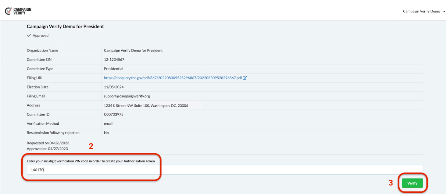The height and width of the screenshot is (194, 446).
Task: Open the Campaign Verify Demo account dropdown
Action: (424, 11)
